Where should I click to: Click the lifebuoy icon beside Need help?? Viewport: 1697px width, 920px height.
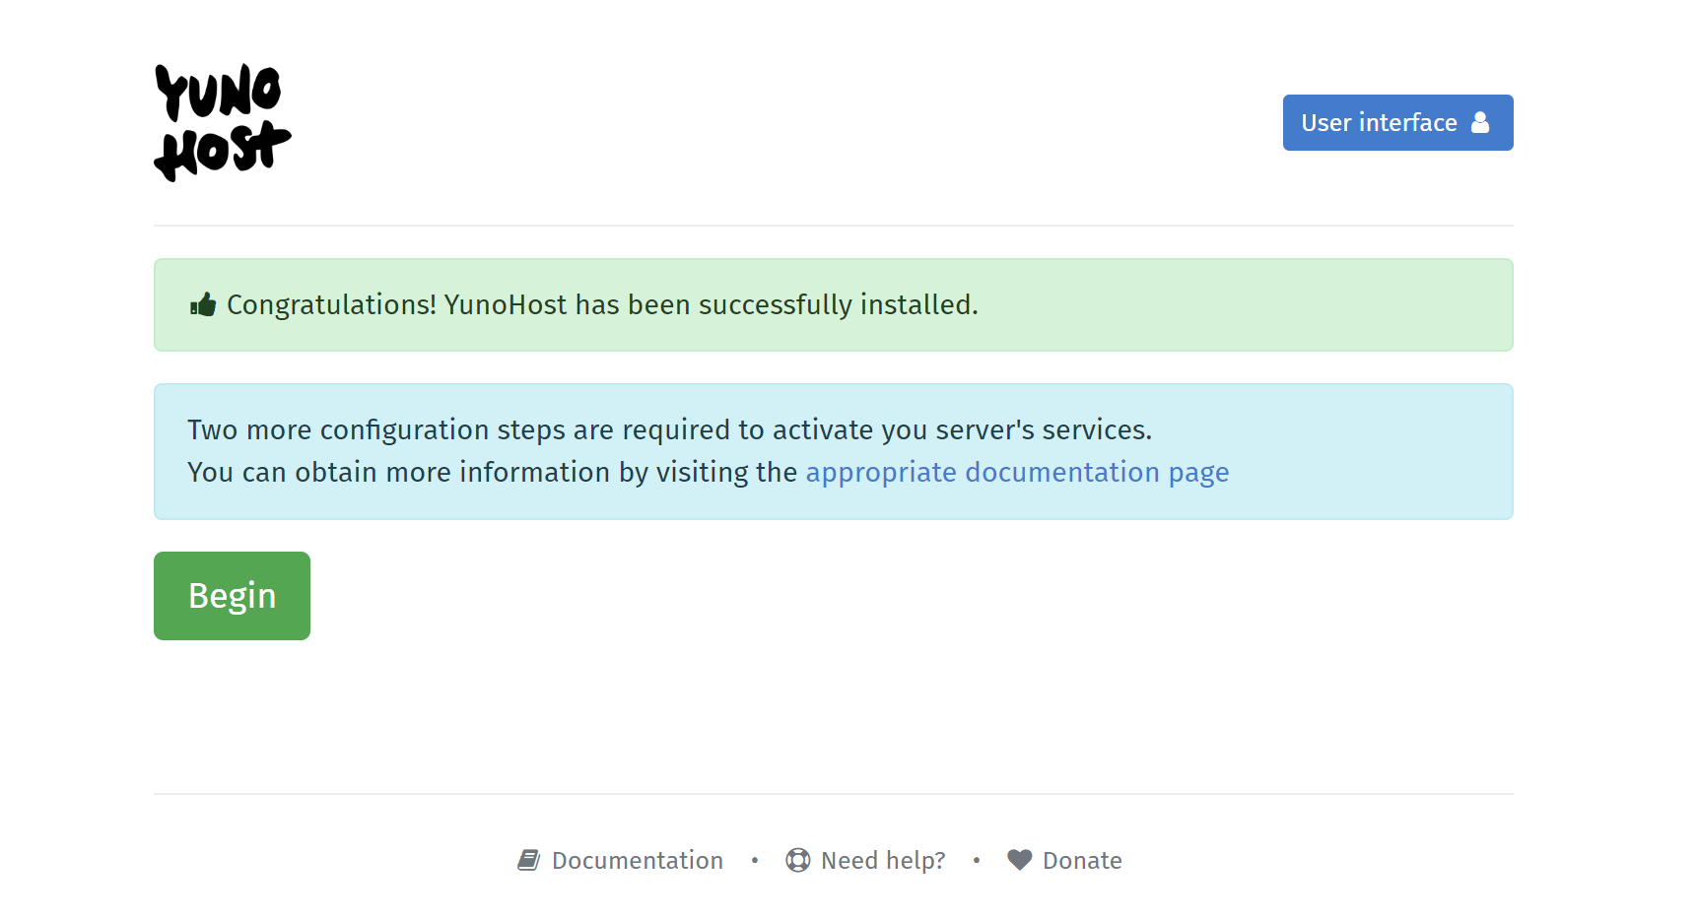pyautogui.click(x=796, y=859)
